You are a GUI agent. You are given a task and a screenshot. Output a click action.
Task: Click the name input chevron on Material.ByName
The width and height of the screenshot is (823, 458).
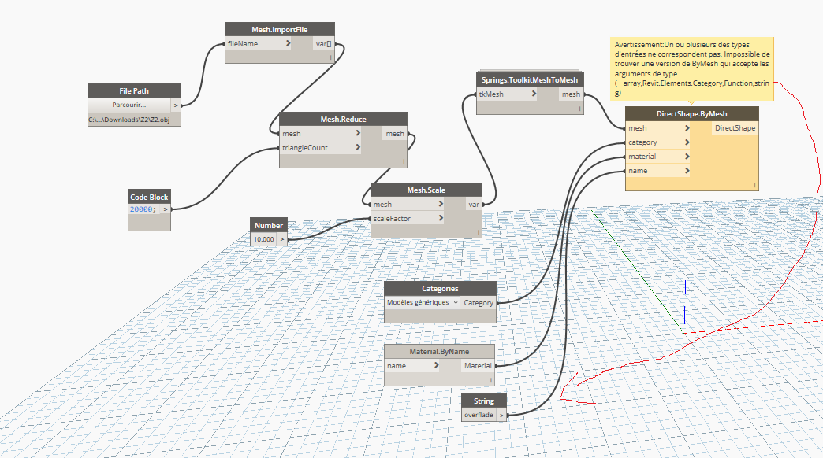click(x=434, y=366)
